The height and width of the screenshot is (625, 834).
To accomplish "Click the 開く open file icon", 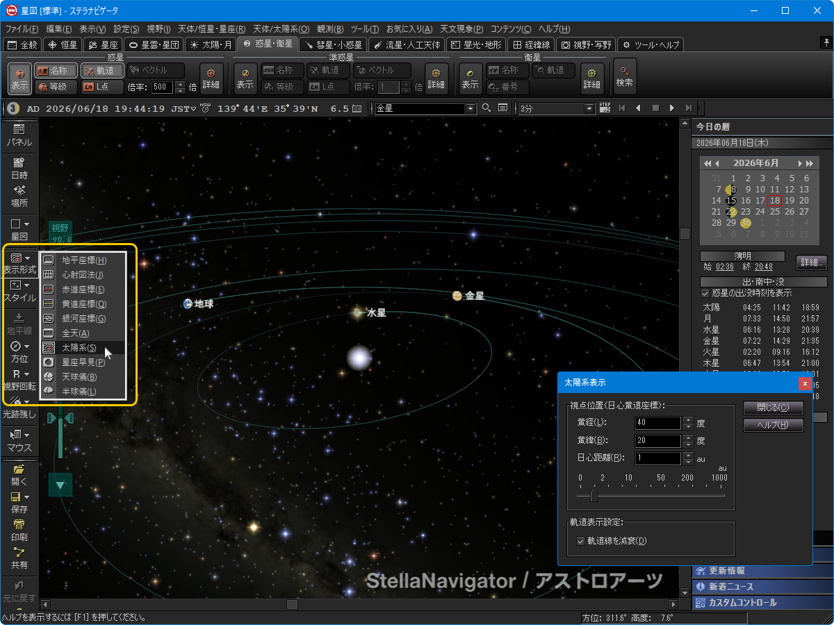I will click(19, 474).
